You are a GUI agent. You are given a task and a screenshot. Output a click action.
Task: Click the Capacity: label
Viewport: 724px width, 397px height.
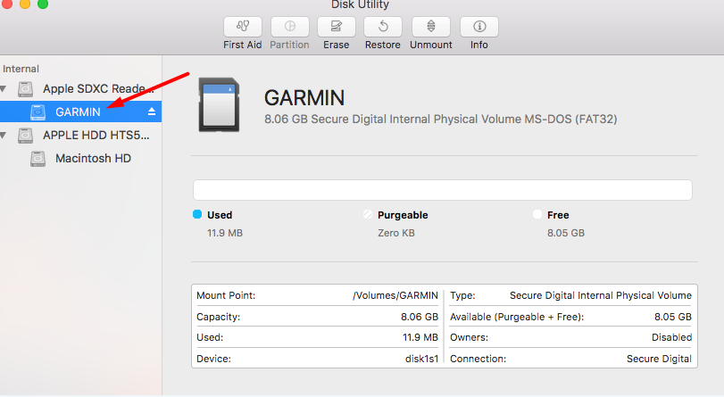pyautogui.click(x=219, y=317)
